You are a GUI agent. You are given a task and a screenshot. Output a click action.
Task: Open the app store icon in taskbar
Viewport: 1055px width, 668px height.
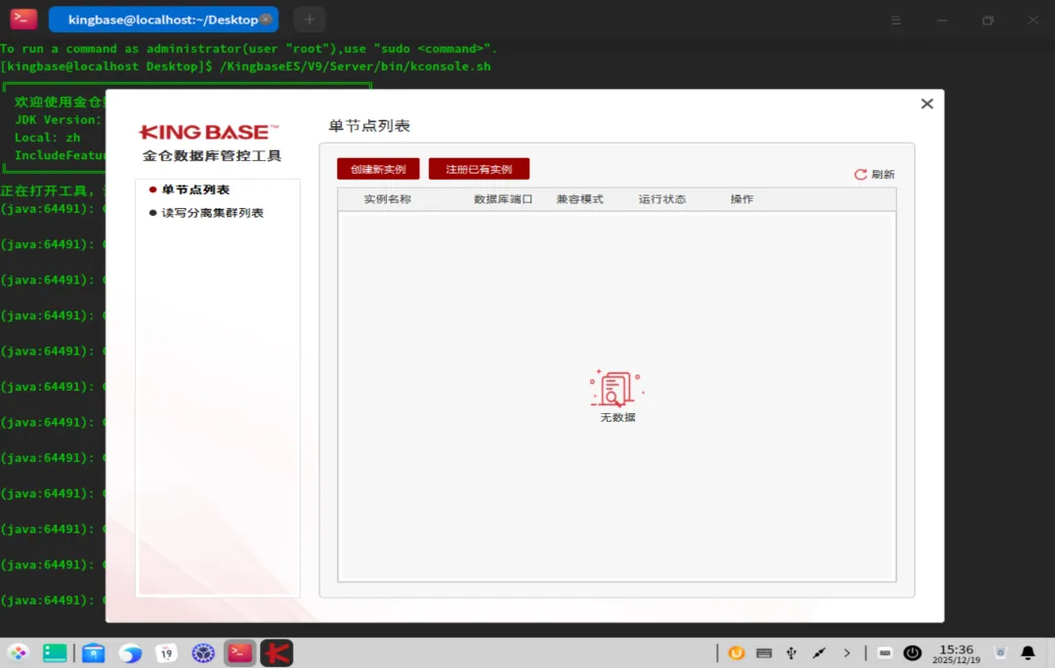click(x=94, y=652)
